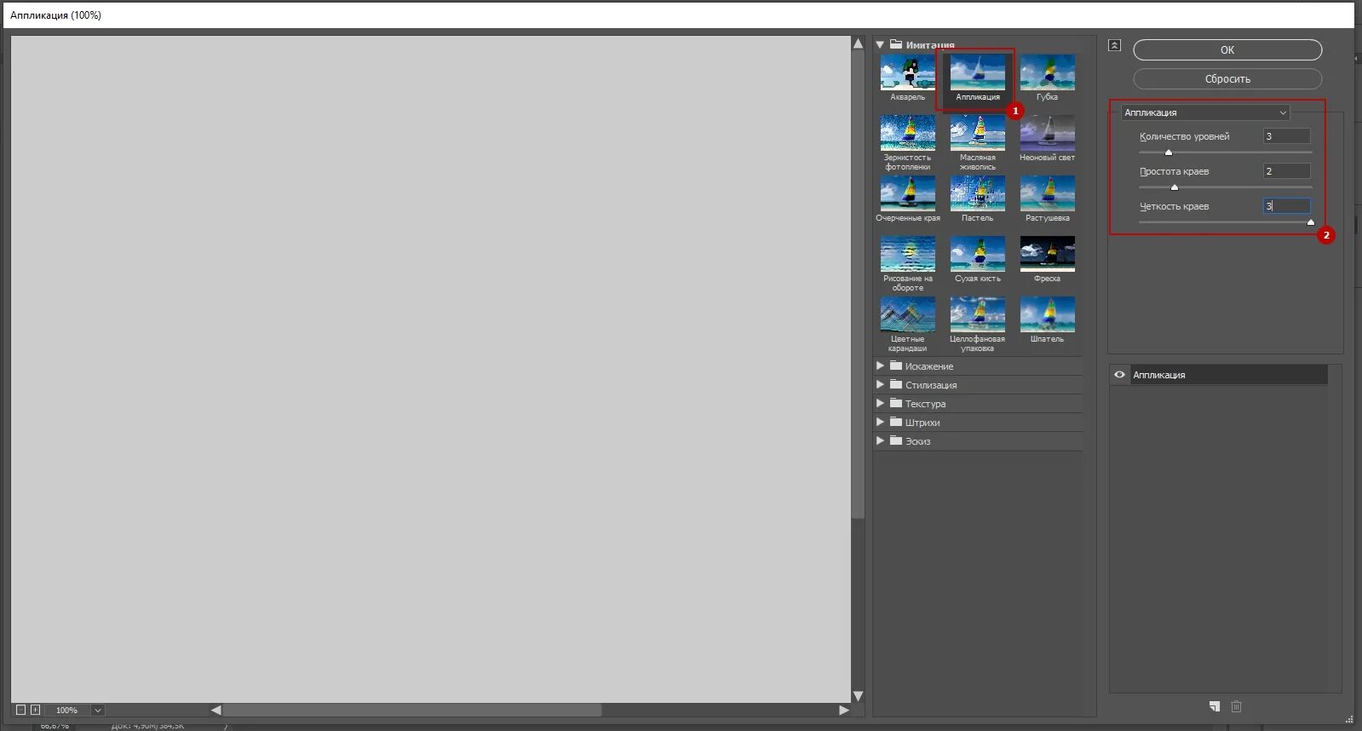
Task: Click the OK button
Action: [x=1227, y=50]
